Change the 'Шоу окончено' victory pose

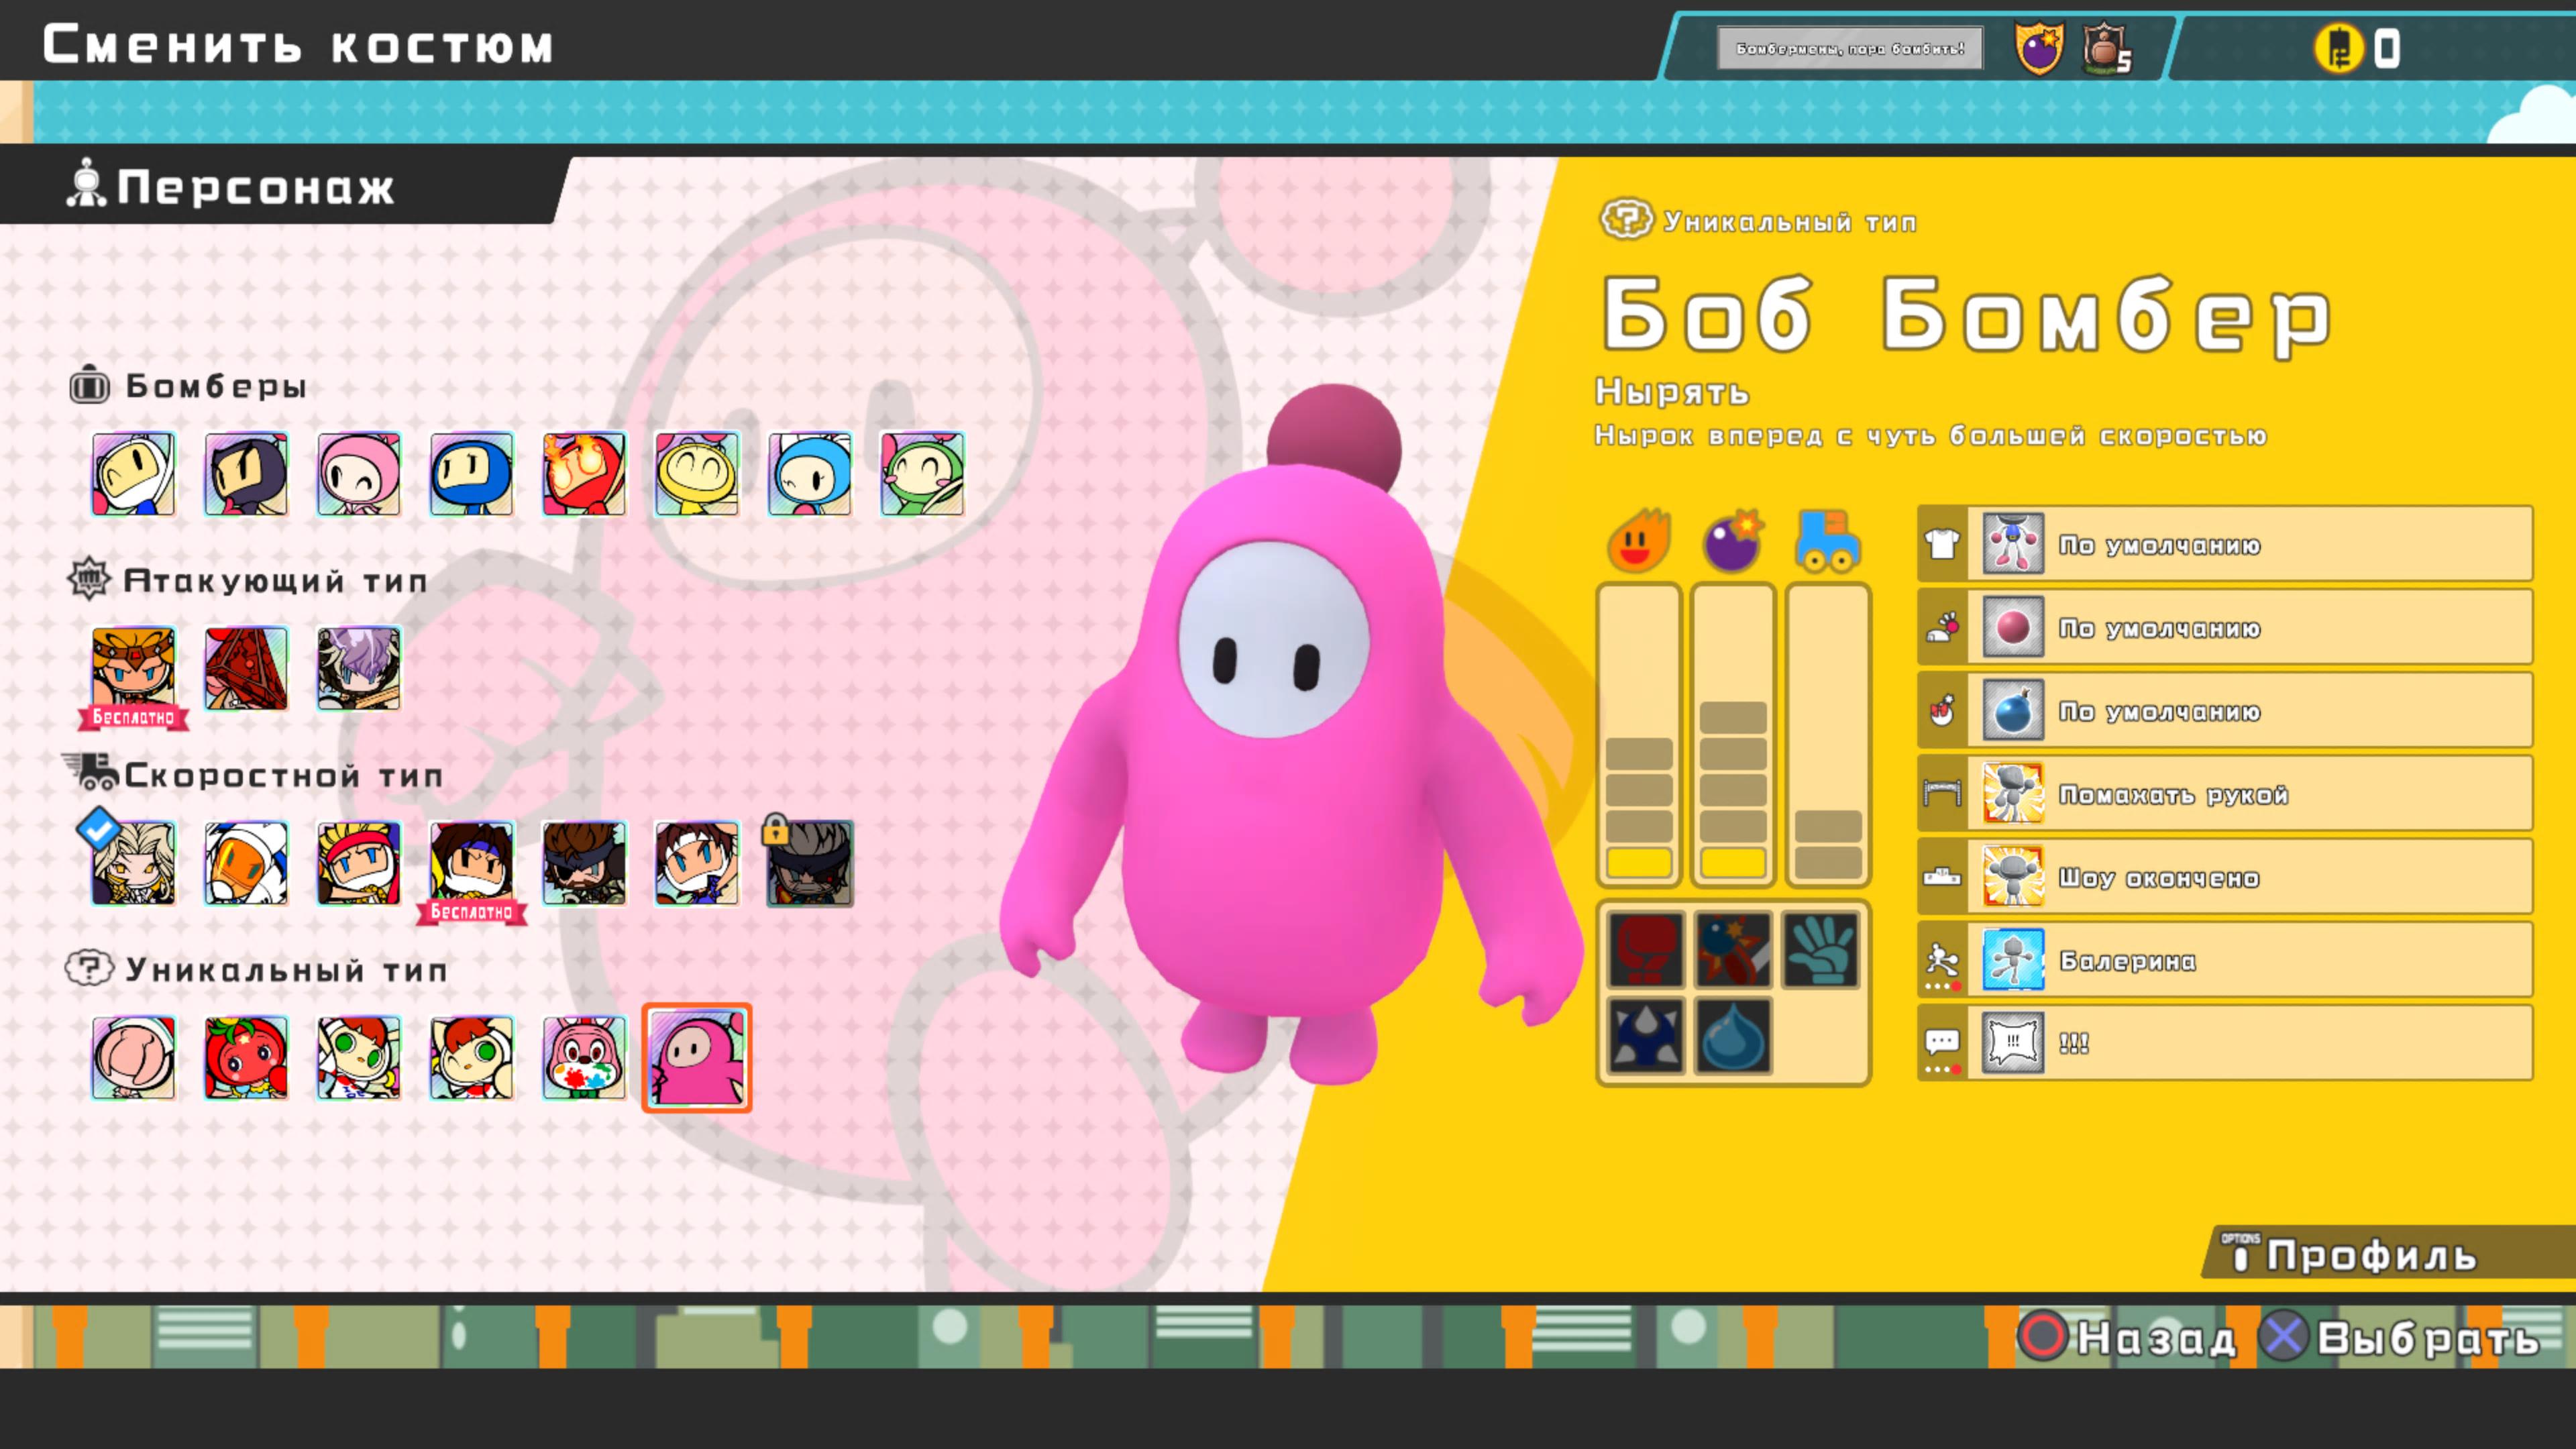coord(2225,877)
